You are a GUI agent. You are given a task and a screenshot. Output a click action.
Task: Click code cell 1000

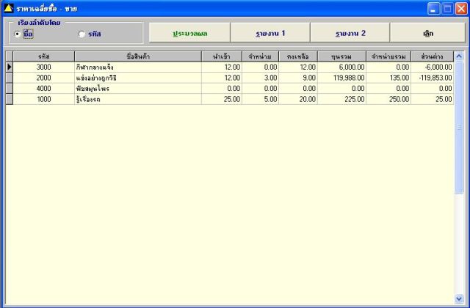coord(44,100)
